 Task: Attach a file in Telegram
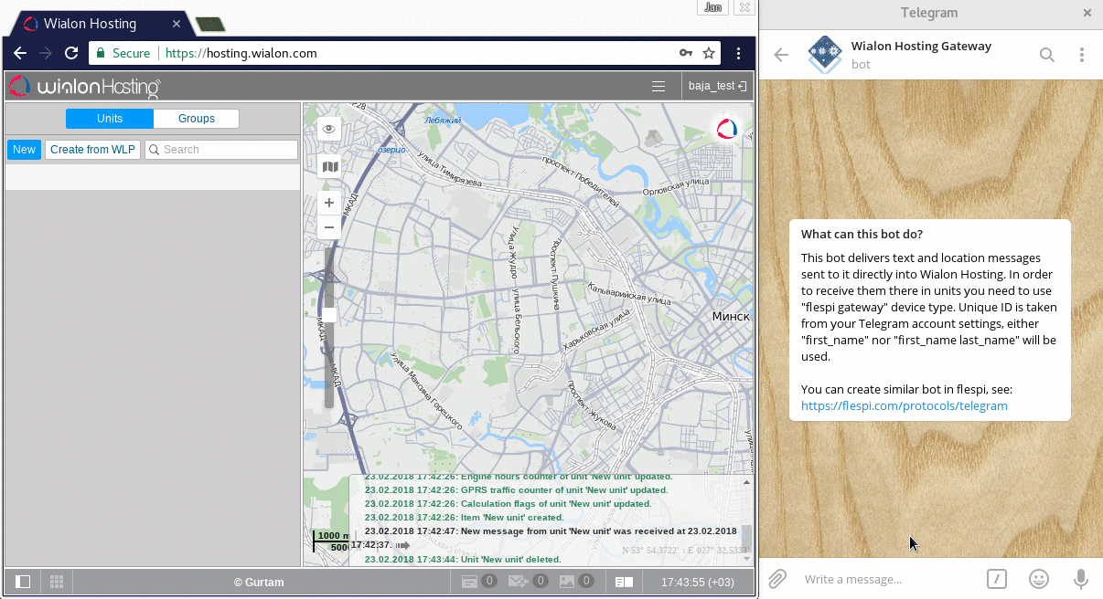(776, 579)
